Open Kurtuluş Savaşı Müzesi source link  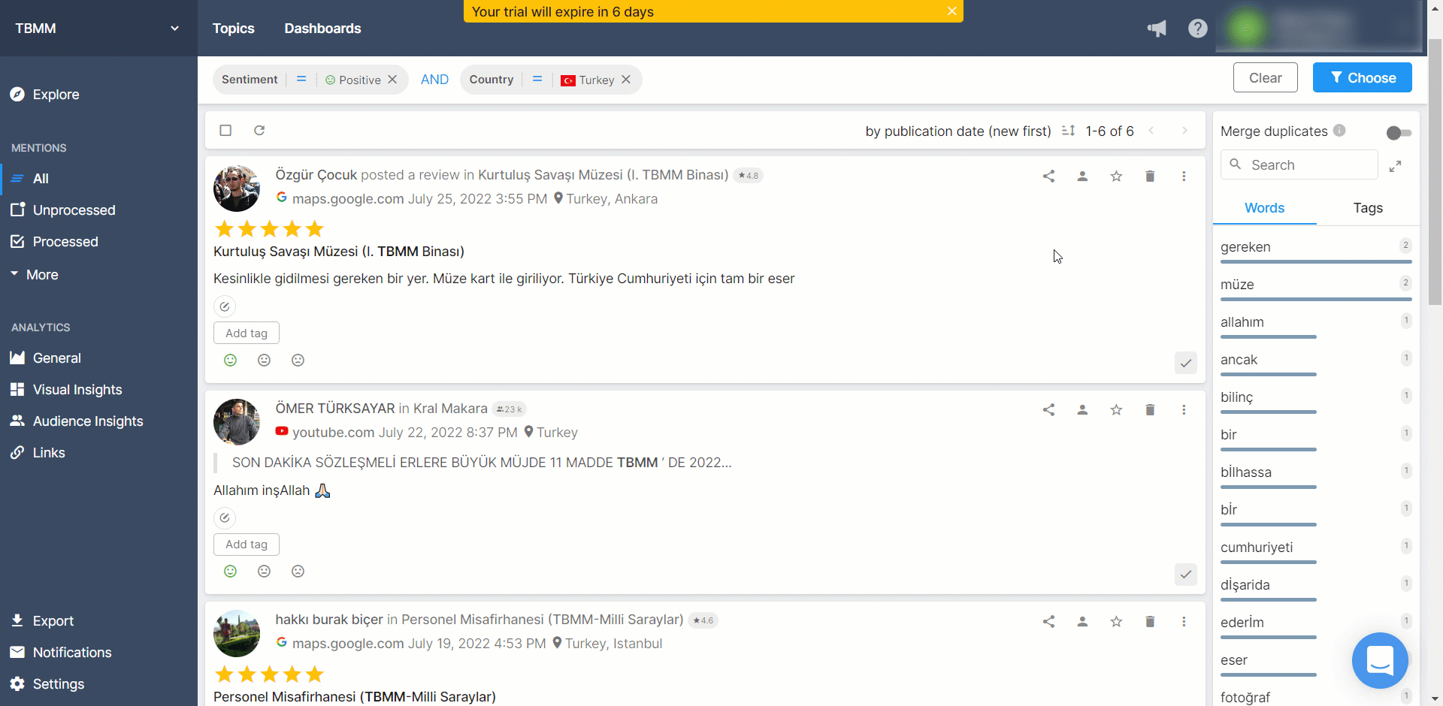[603, 175]
